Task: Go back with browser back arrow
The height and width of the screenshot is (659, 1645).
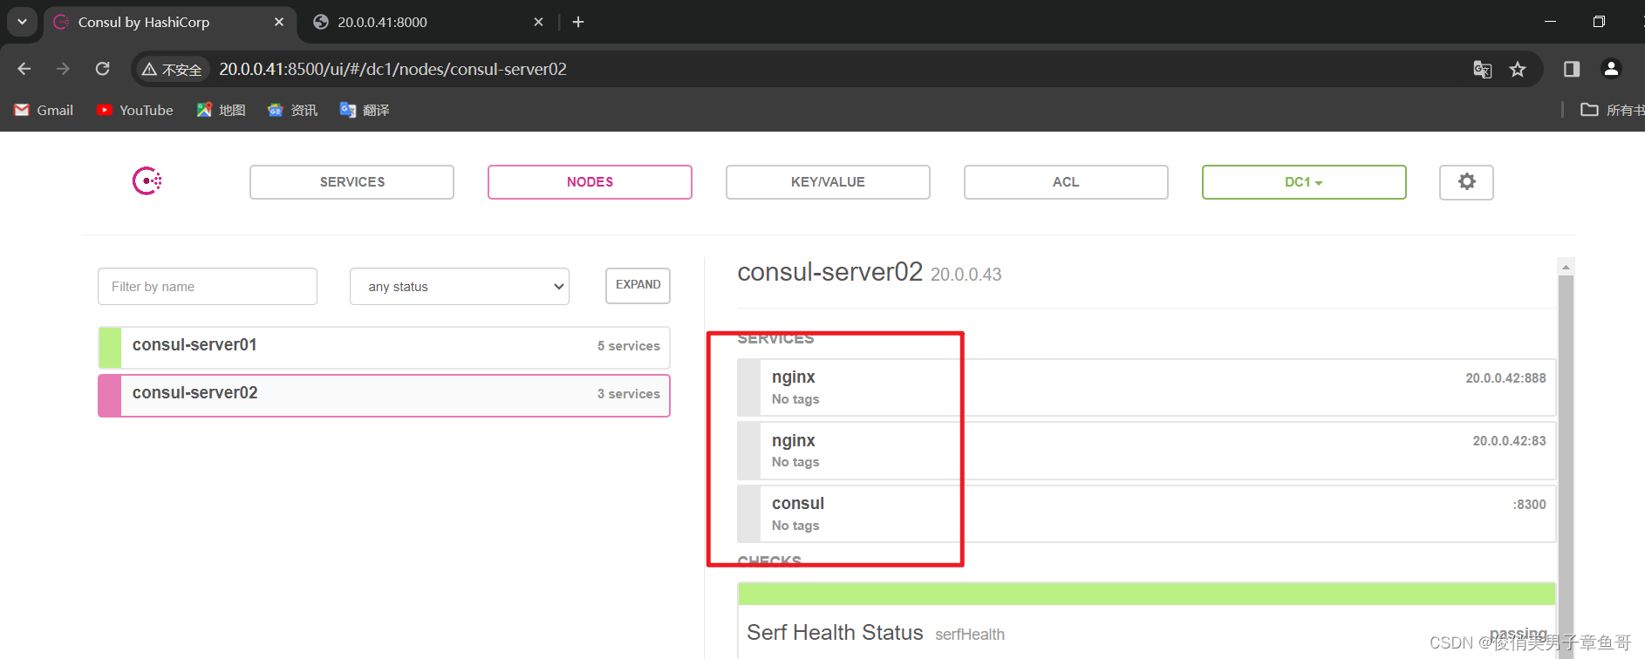Action: click(x=24, y=69)
